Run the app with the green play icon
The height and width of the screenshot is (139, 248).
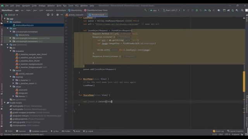coord(184,10)
